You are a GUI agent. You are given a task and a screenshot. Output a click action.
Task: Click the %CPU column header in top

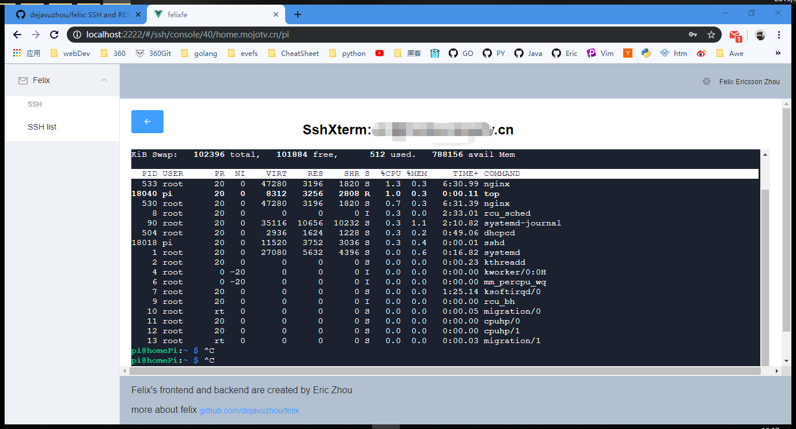pos(391,174)
